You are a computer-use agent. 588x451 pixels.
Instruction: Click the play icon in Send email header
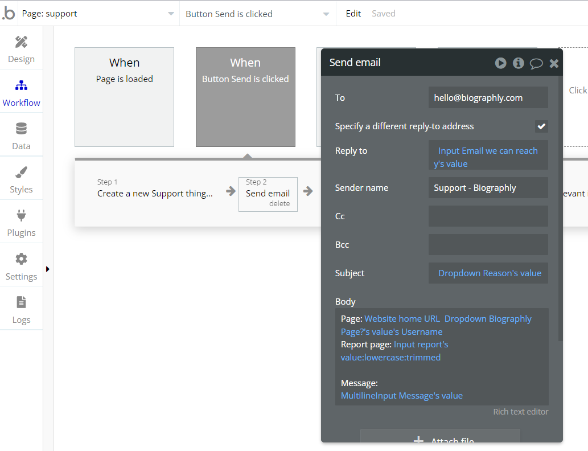pos(500,63)
